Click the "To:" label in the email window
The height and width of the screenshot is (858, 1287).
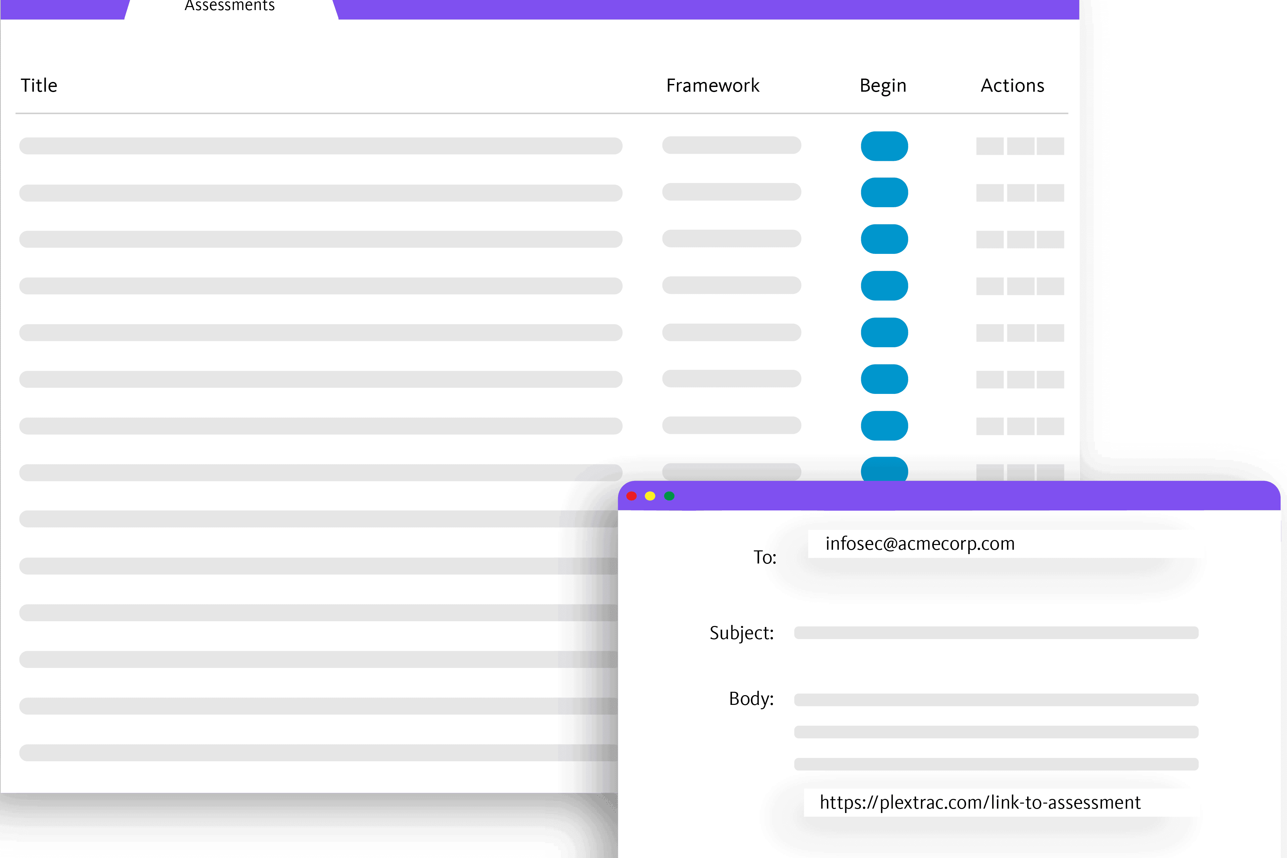tap(765, 557)
